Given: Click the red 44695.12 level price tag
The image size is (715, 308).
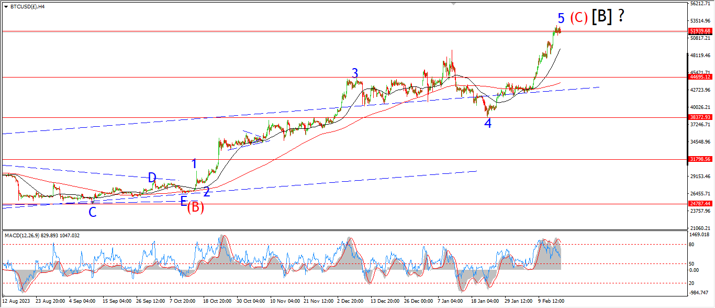Looking at the screenshot, I should [x=700, y=77].
